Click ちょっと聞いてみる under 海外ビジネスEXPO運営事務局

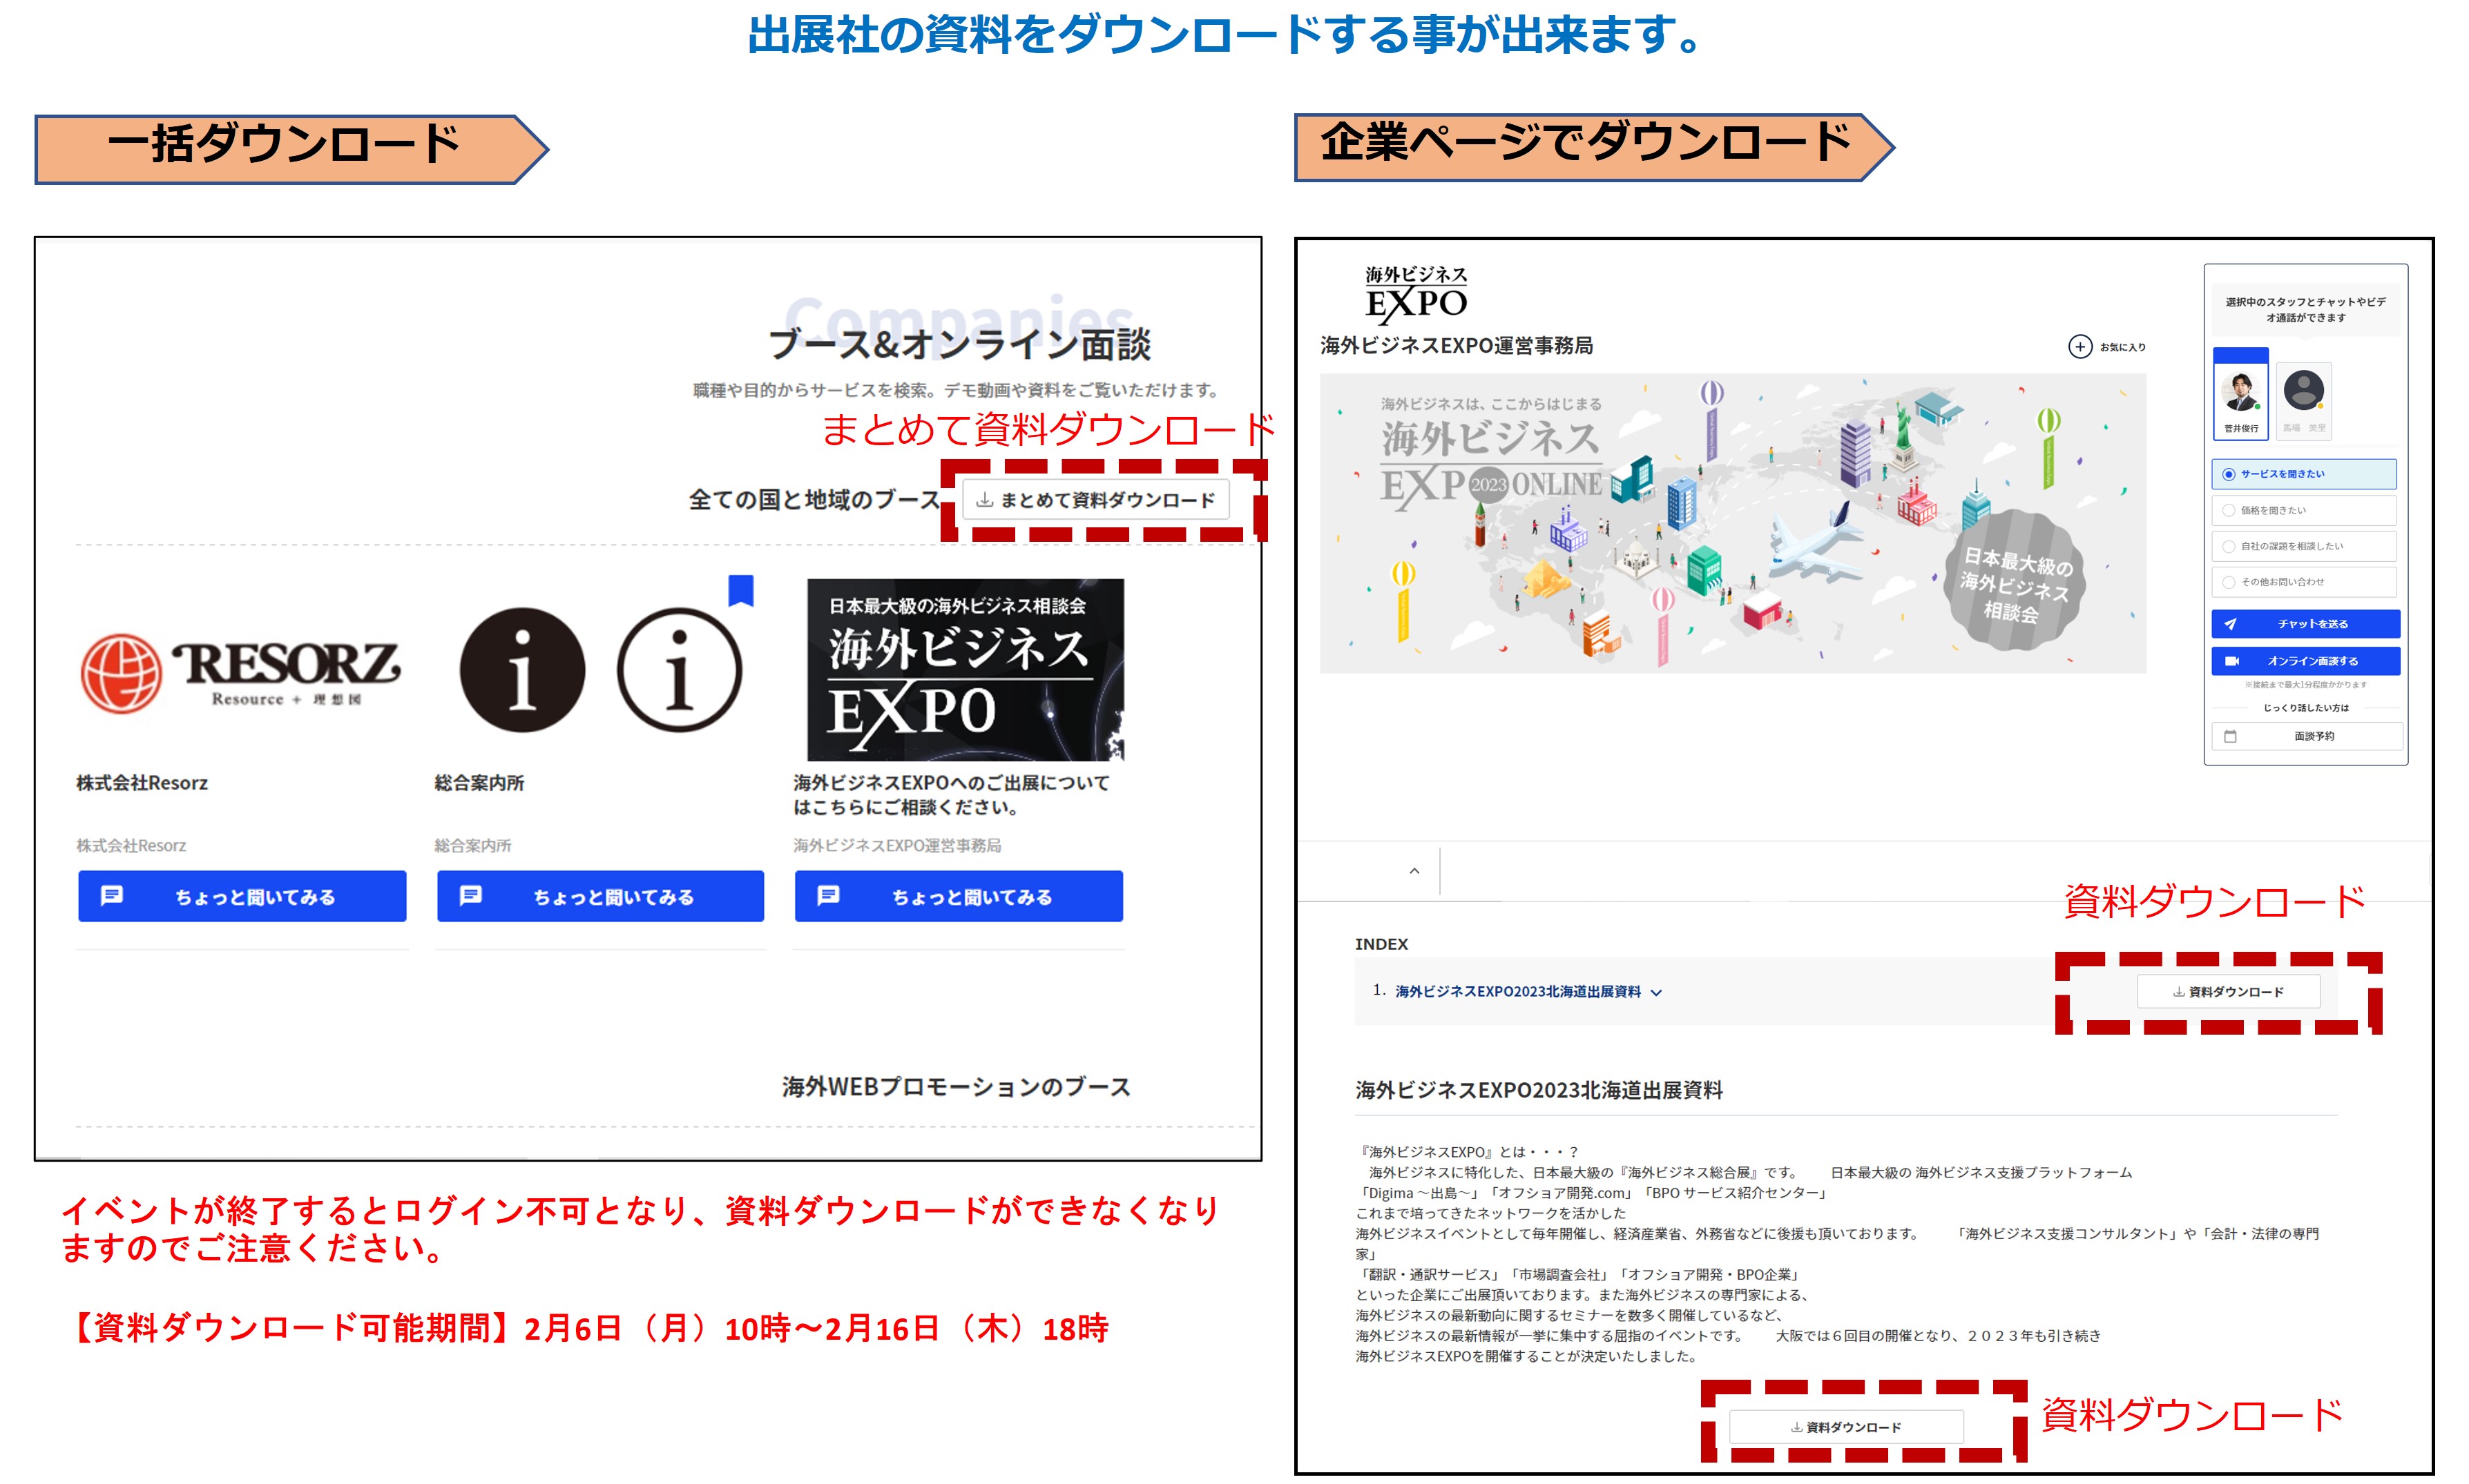(x=959, y=896)
